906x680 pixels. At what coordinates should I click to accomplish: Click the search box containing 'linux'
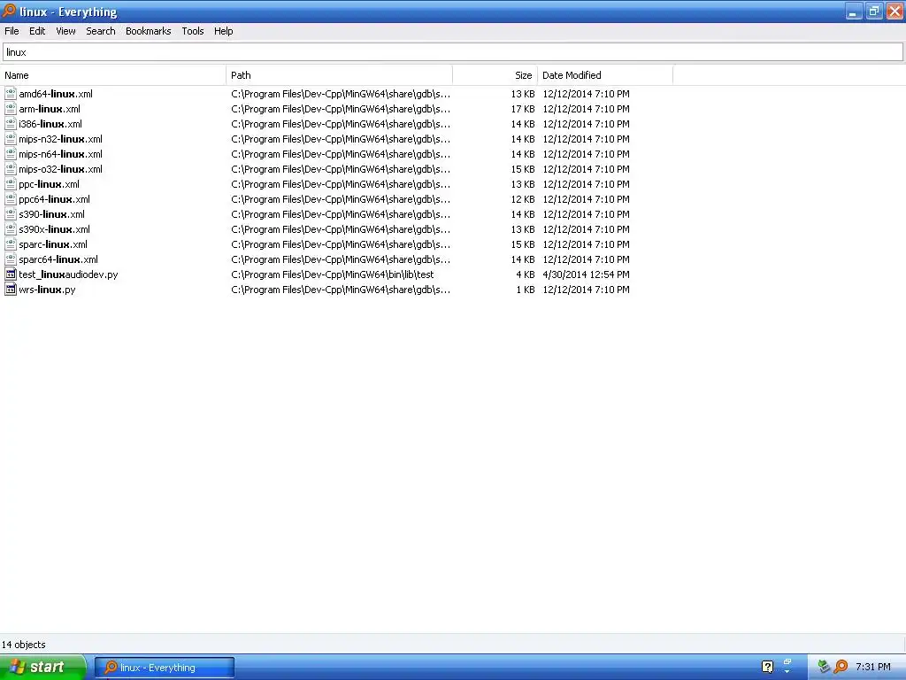(453, 52)
